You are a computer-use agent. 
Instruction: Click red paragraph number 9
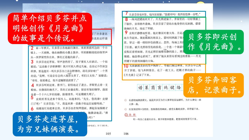tap(126, 33)
